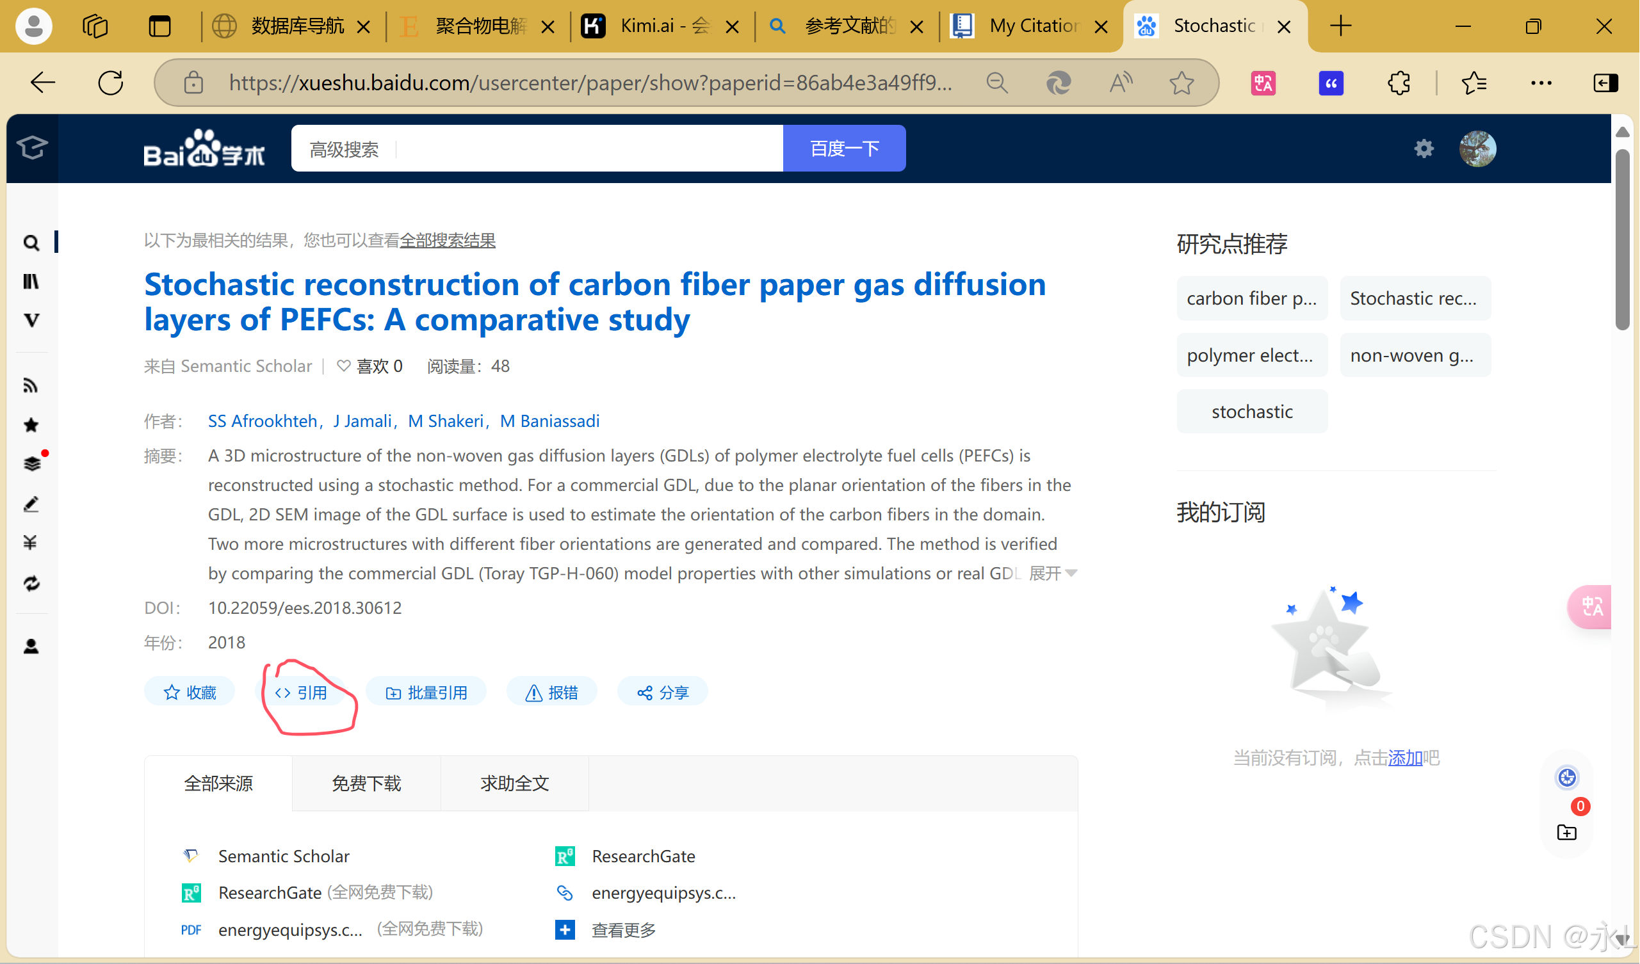Click the 引用 cite button
The image size is (1640, 964).
(x=302, y=692)
